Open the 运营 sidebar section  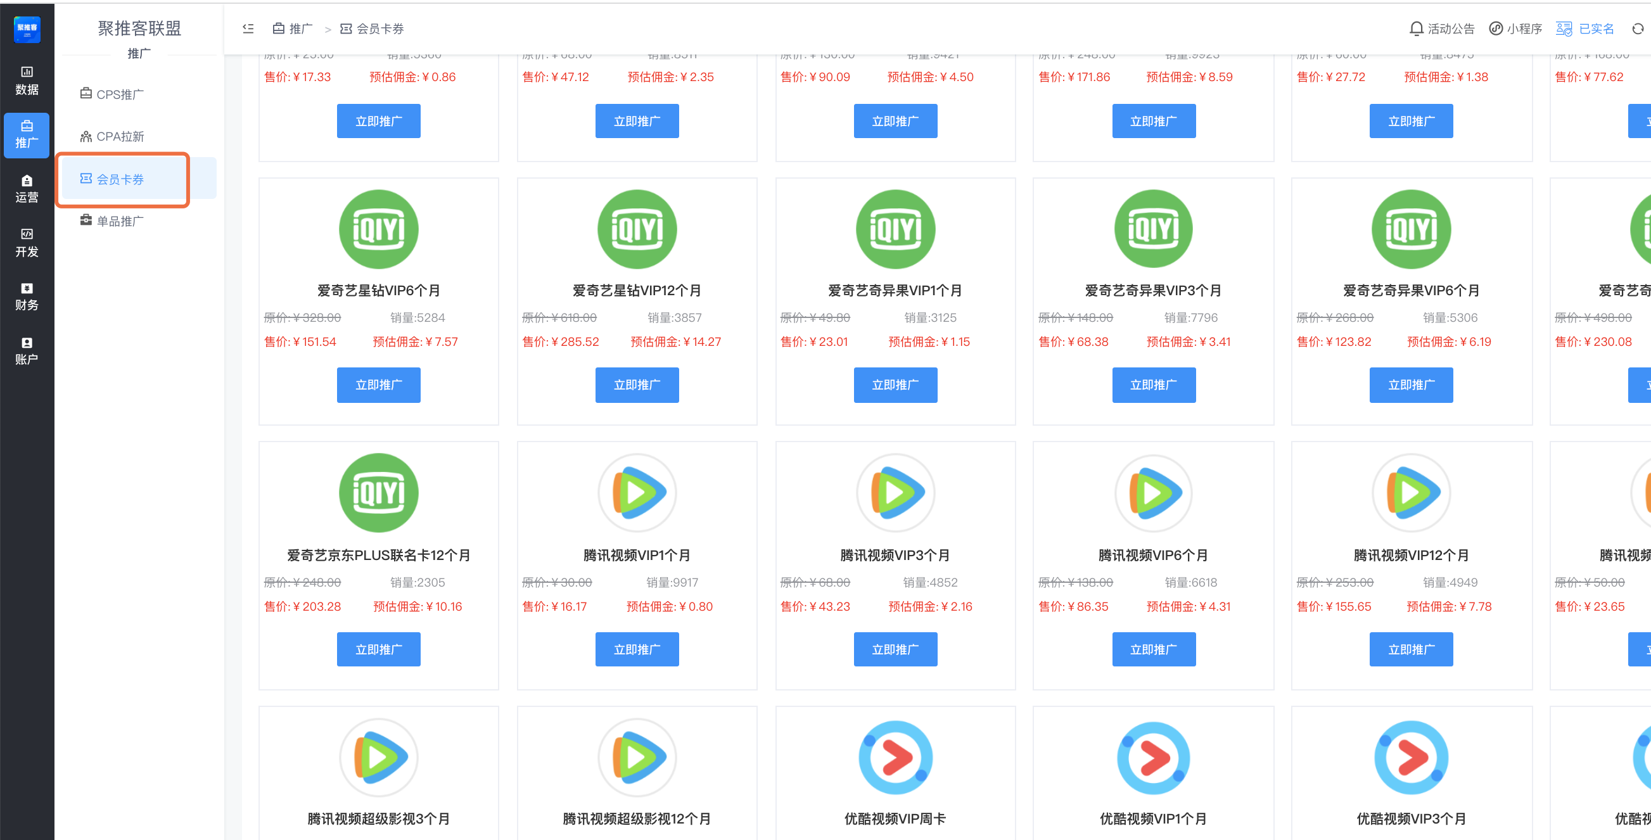pyautogui.click(x=27, y=188)
